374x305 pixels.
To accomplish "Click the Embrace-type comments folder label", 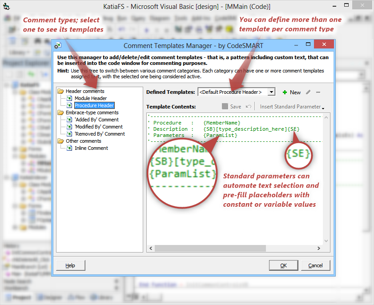I will tap(92, 112).
